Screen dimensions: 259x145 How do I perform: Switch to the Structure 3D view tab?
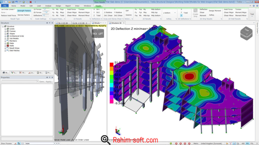point(116,23)
